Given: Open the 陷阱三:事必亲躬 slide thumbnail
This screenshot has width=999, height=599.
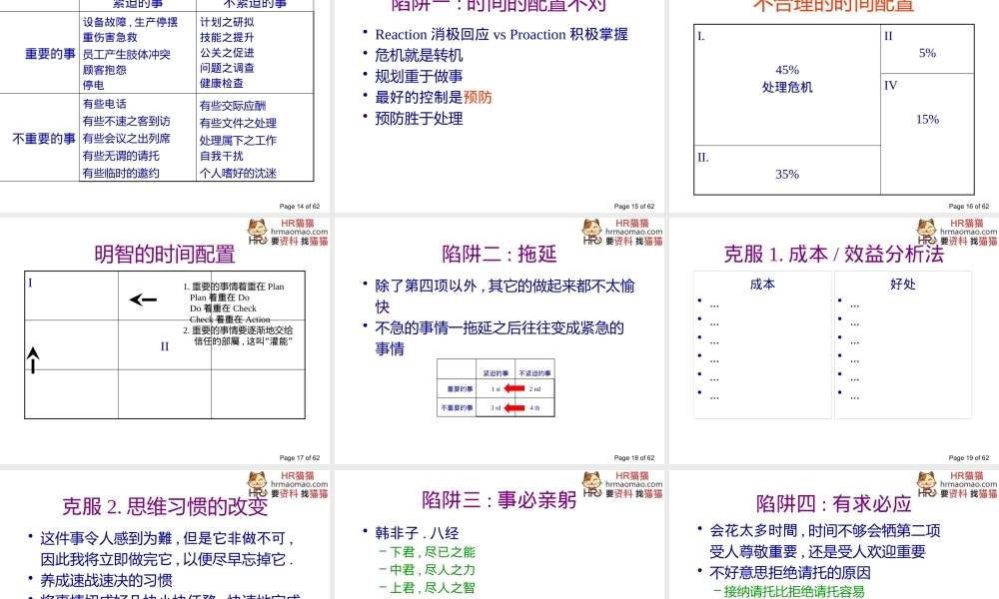Looking at the screenshot, I should pos(499,535).
